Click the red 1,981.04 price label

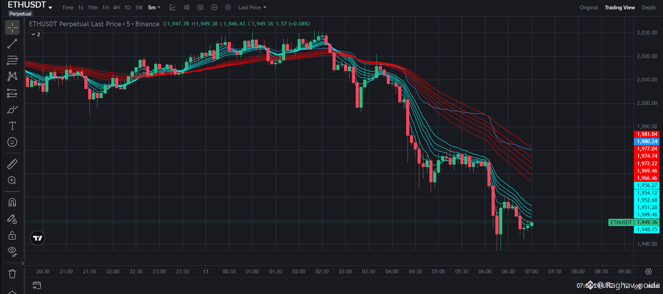point(647,134)
